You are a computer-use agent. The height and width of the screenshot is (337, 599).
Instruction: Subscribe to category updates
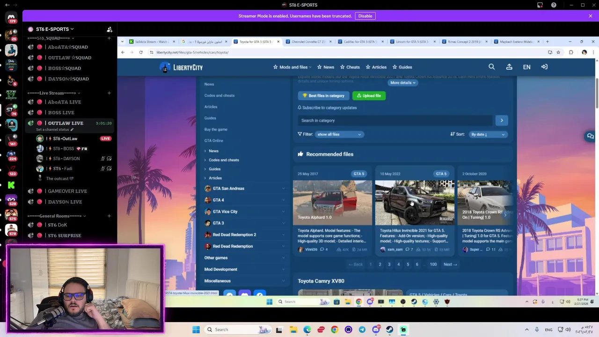pyautogui.click(x=327, y=108)
